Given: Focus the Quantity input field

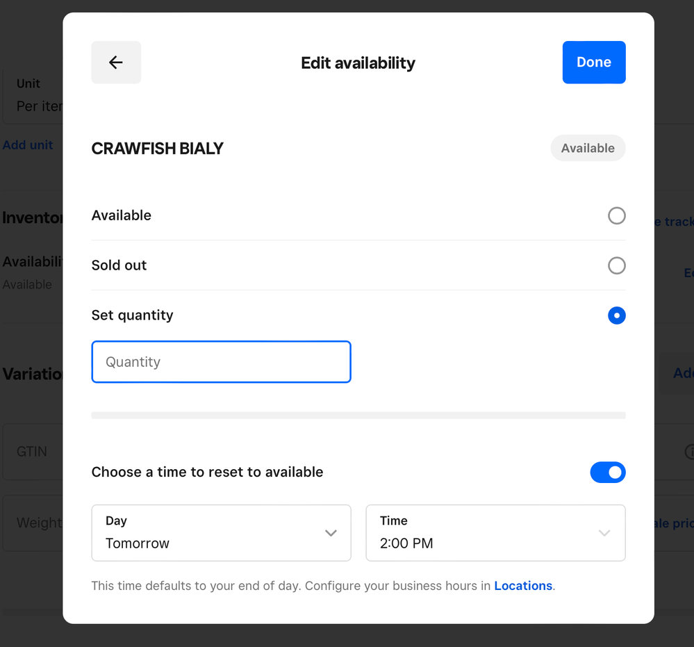Looking at the screenshot, I should click(x=221, y=362).
